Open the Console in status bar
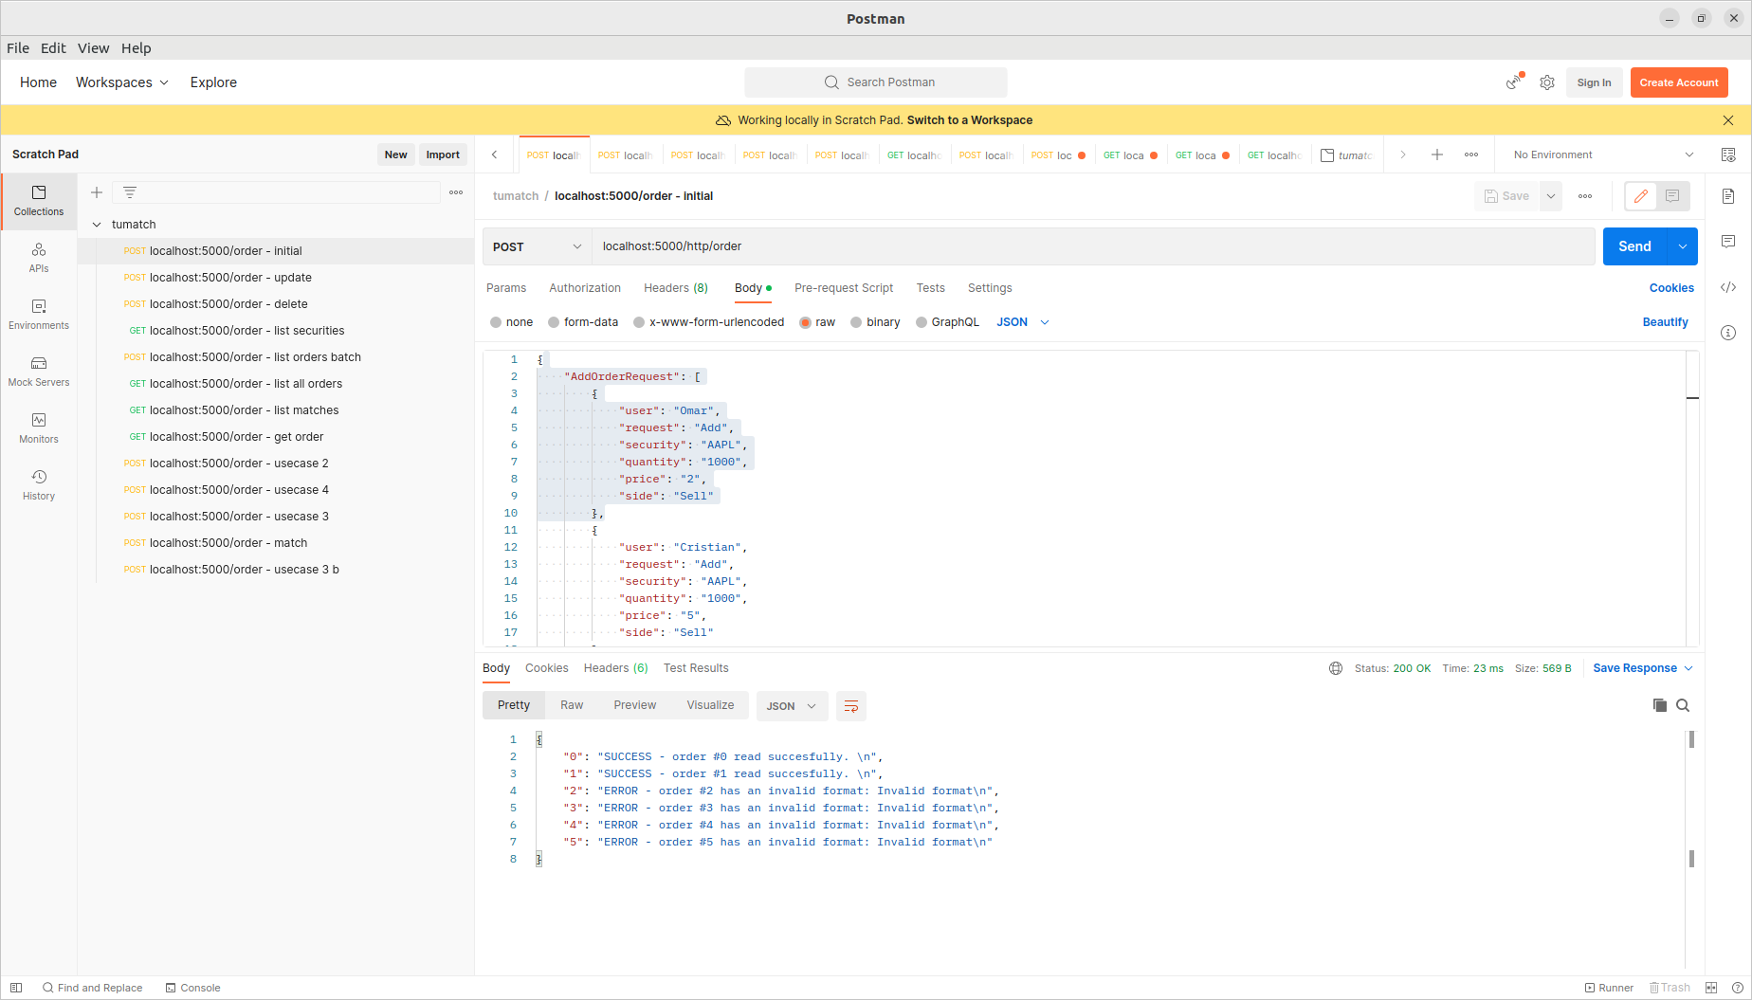Screen dimensions: 1752x1000 (192, 988)
